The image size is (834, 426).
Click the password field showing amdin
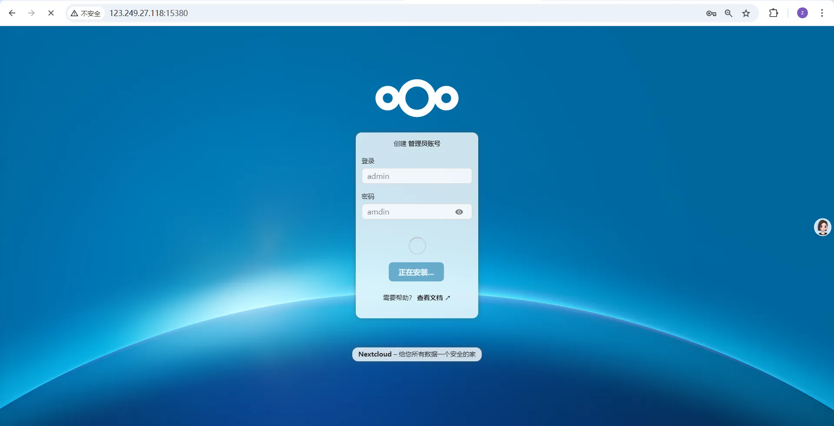click(417, 211)
